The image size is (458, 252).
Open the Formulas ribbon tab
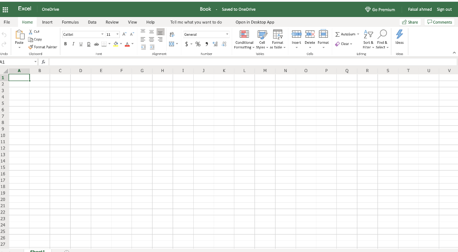click(x=70, y=22)
